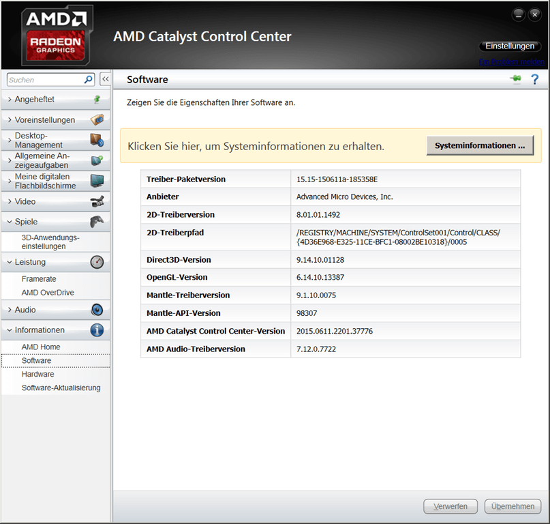Screen dimensions: 550x524
Task: Click the 'Ein Problem melden' link
Action: (x=511, y=62)
